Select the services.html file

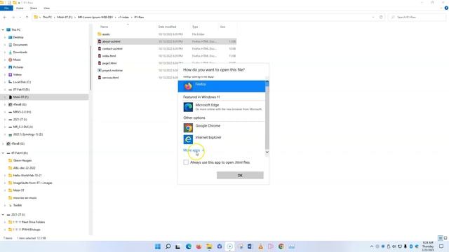point(110,78)
